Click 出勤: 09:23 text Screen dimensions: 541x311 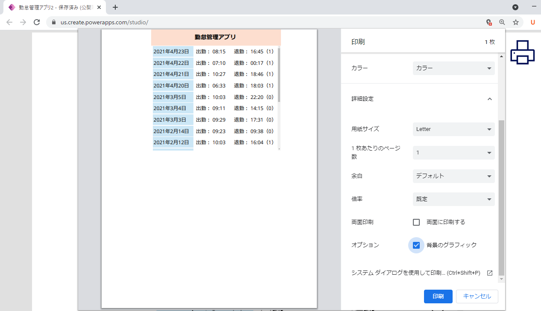coord(211,131)
